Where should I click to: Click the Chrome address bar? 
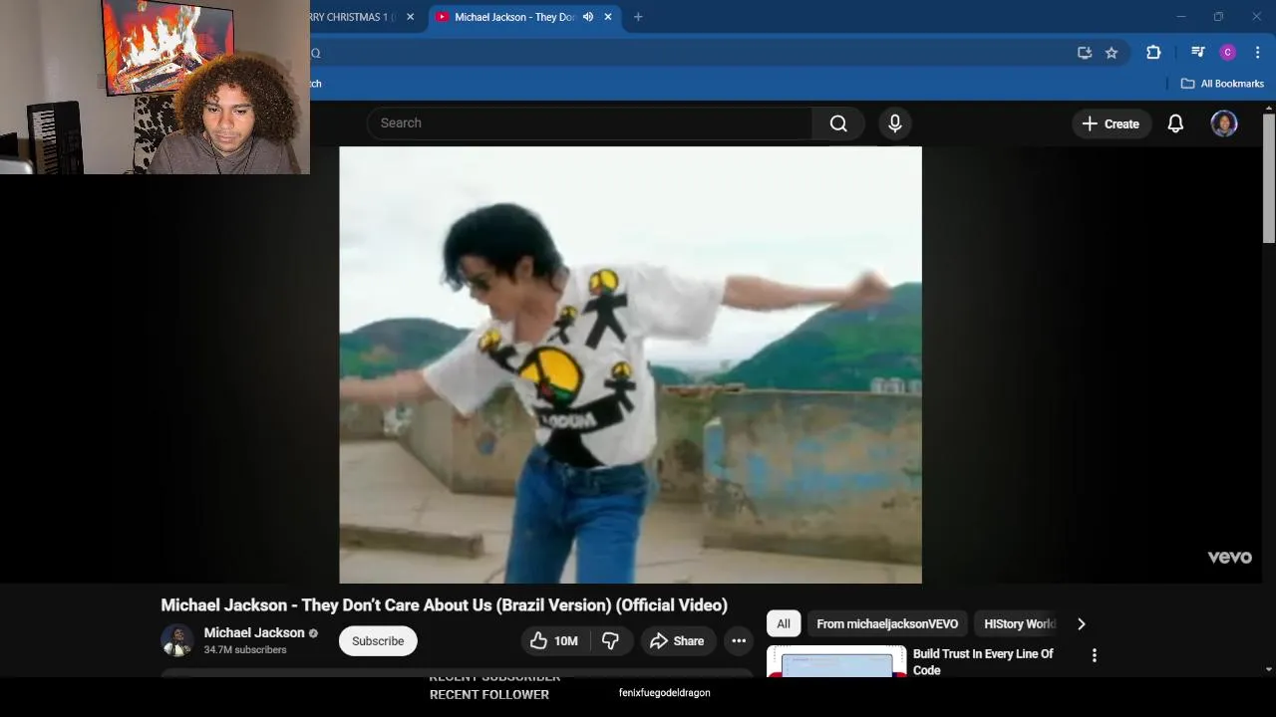pyautogui.click(x=688, y=53)
